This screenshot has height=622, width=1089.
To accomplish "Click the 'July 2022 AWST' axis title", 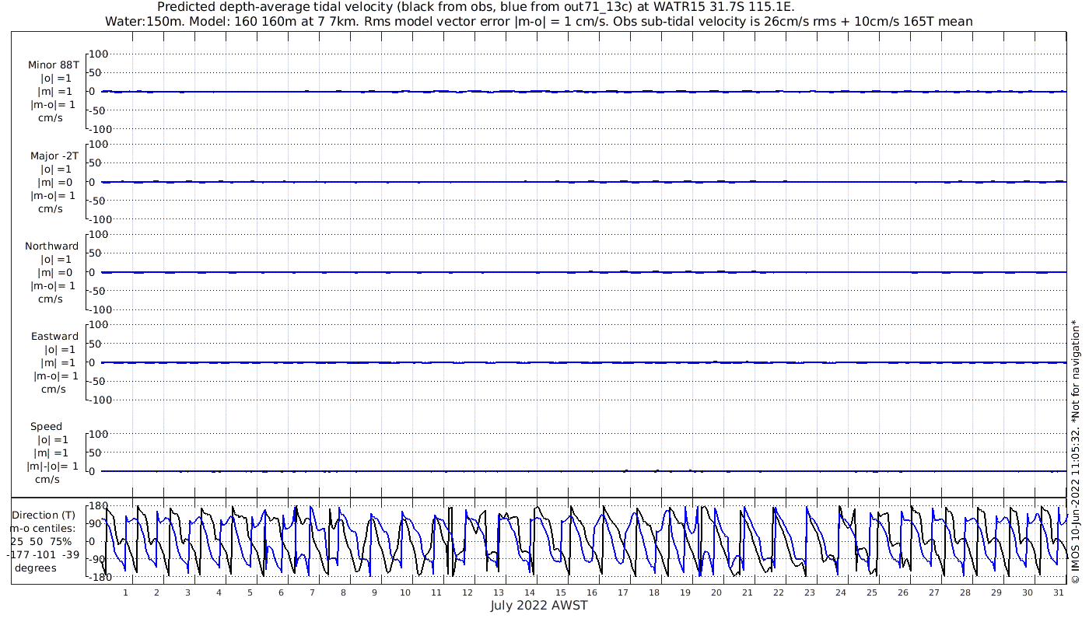I will [x=539, y=606].
